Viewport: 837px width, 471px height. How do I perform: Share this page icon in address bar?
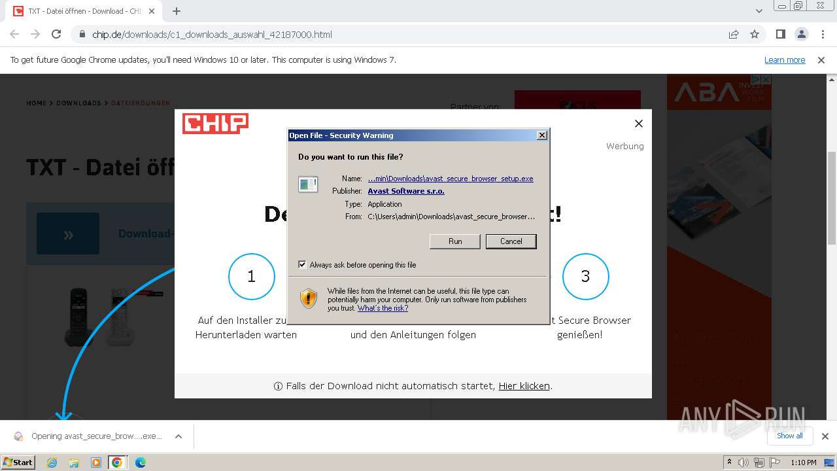734,34
